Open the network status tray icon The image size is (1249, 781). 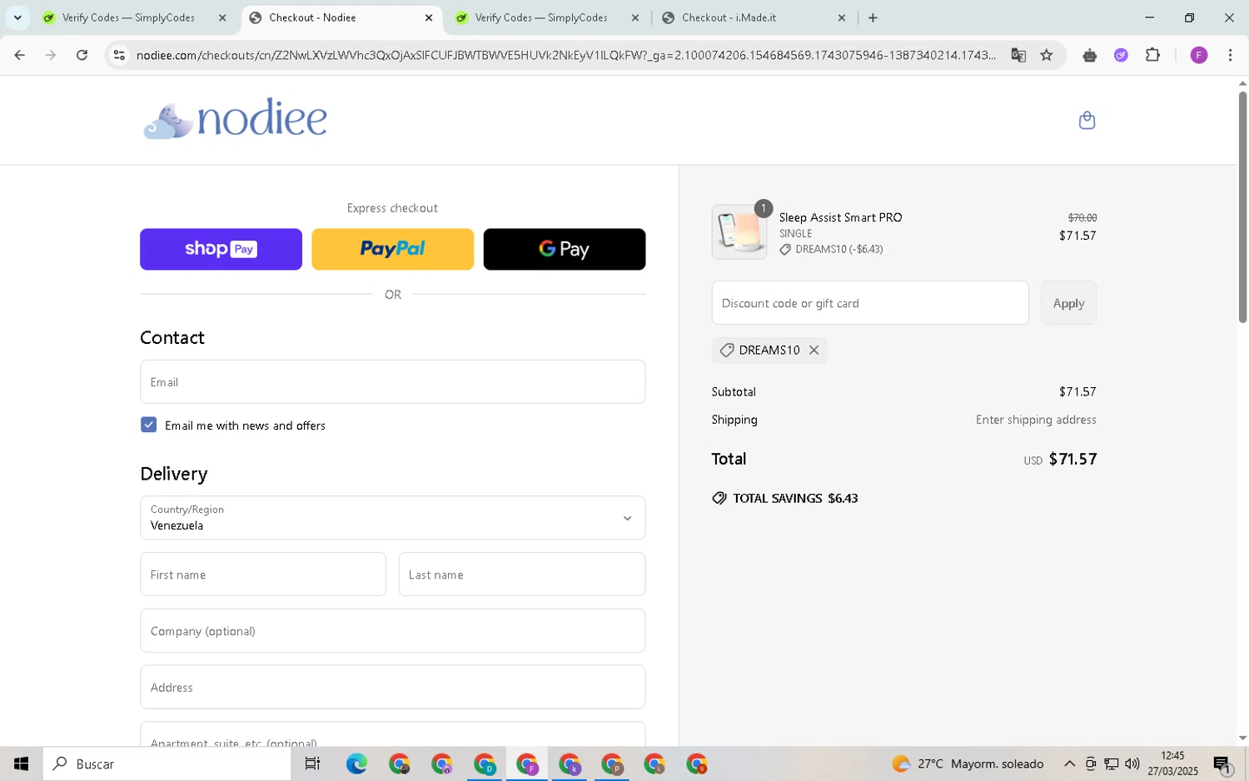coord(1112,764)
